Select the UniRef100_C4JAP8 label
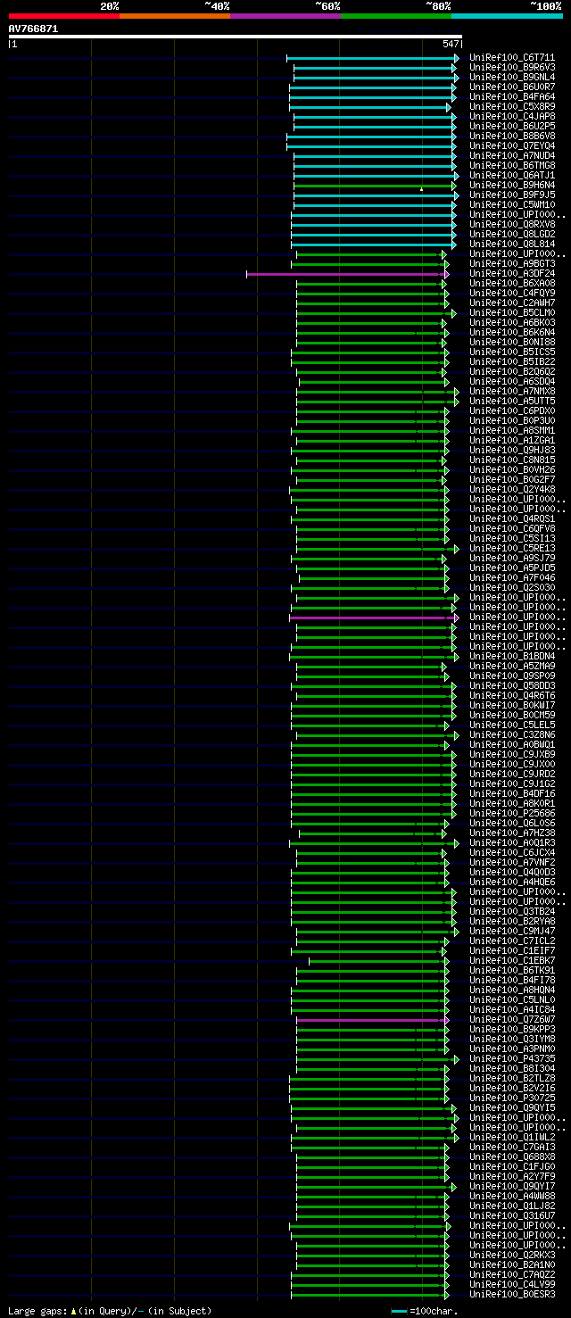 512,117
